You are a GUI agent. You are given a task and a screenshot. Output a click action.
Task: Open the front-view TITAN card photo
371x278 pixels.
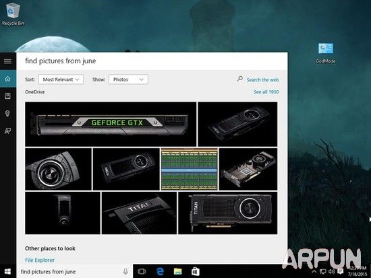227,213
